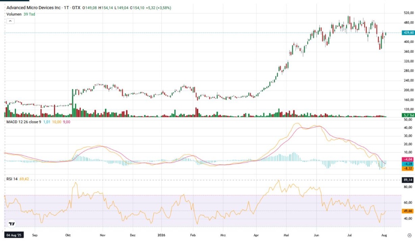Click the Feb label on time axis
415x241 pixels.
193,235
